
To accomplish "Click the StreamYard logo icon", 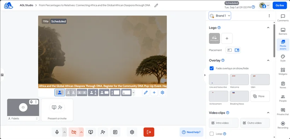I will pyautogui.click(x=8, y=5).
